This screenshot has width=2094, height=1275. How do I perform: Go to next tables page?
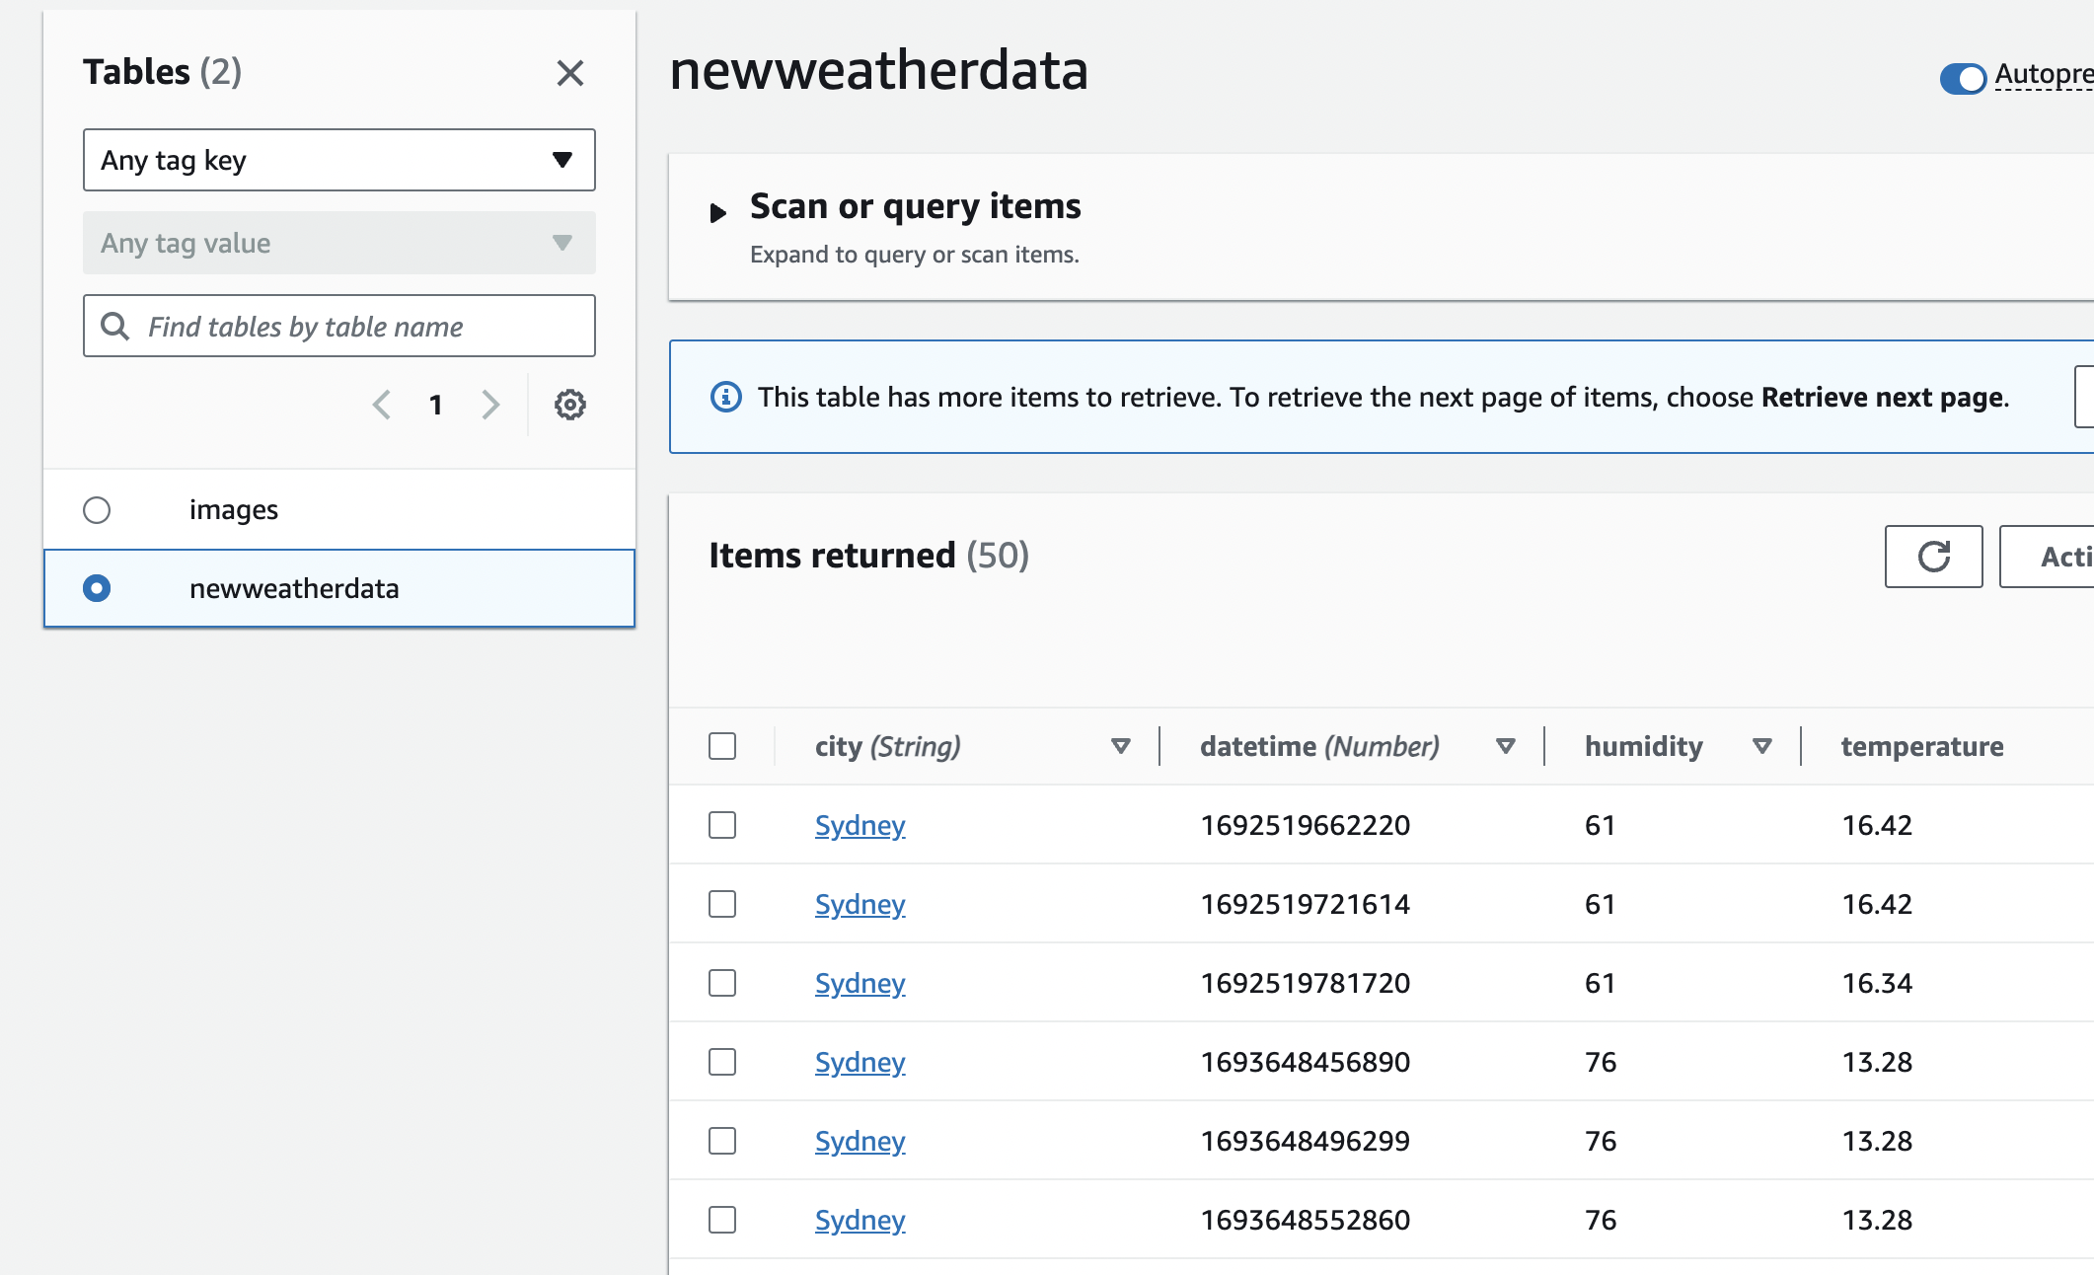[x=490, y=405]
